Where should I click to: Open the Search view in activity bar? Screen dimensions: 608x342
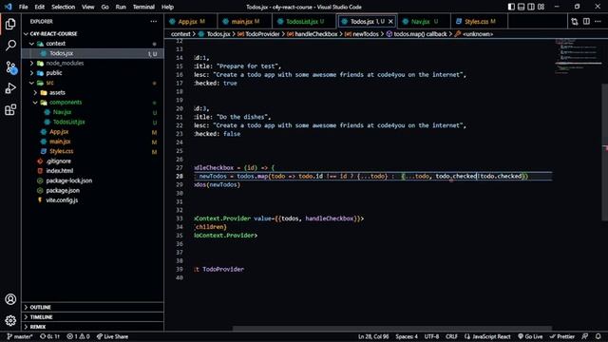(10, 46)
